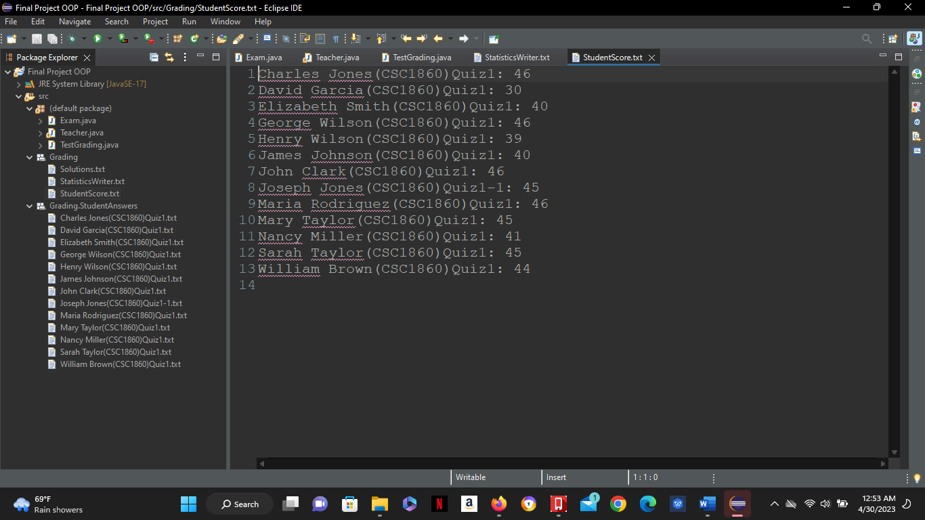Collapse the src folder node

click(x=19, y=96)
